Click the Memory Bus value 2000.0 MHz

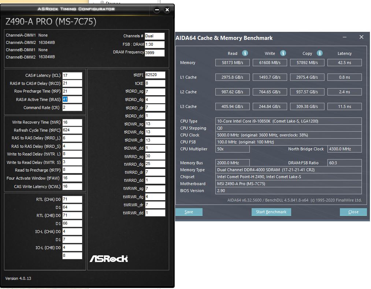232,163
